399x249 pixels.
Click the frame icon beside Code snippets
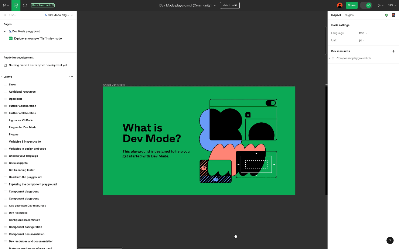coord(5,163)
